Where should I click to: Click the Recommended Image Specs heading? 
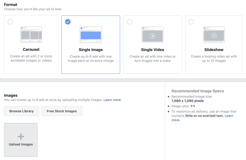click(x=198, y=91)
